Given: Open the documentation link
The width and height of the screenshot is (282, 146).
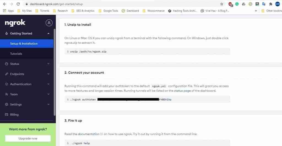Looking at the screenshot, I should (x=88, y=134).
